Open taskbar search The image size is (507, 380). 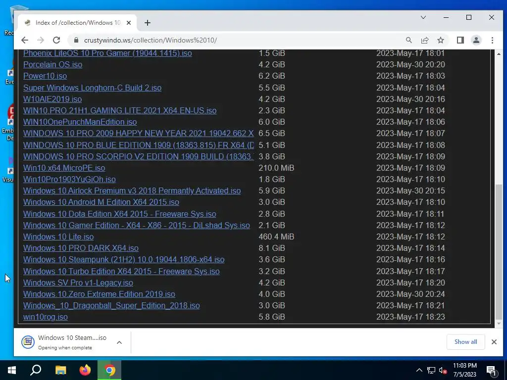pyautogui.click(x=36, y=370)
